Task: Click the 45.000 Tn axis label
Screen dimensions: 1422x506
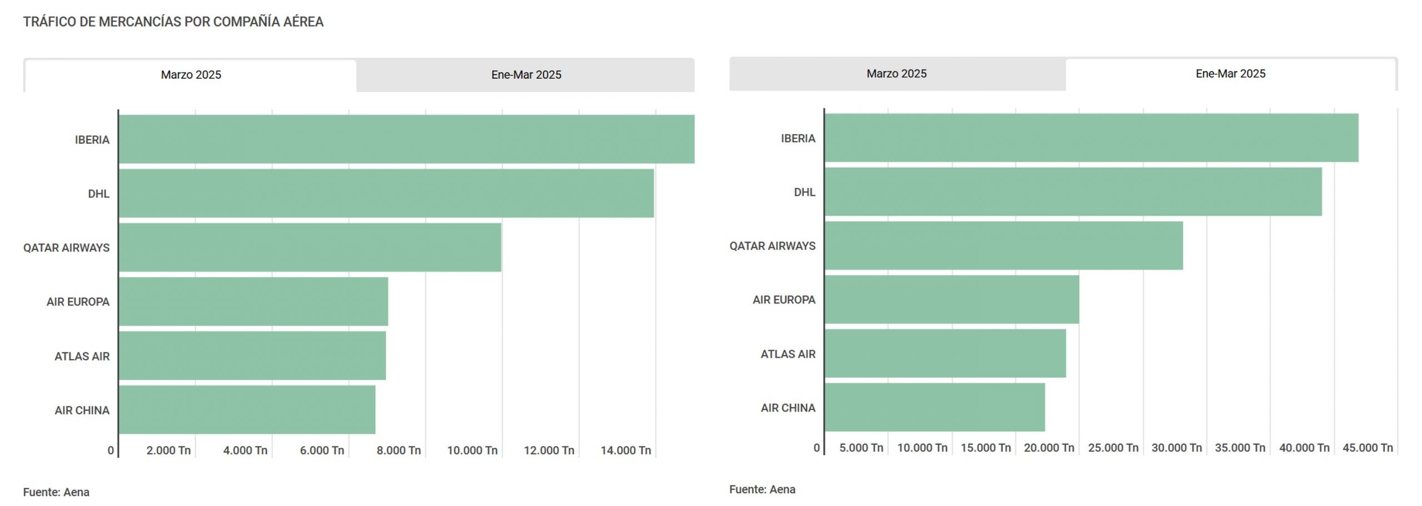Action: click(x=1368, y=448)
